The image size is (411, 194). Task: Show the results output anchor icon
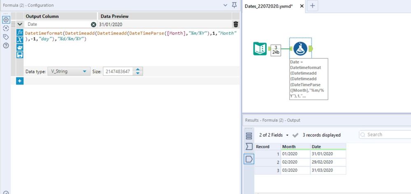(249, 159)
